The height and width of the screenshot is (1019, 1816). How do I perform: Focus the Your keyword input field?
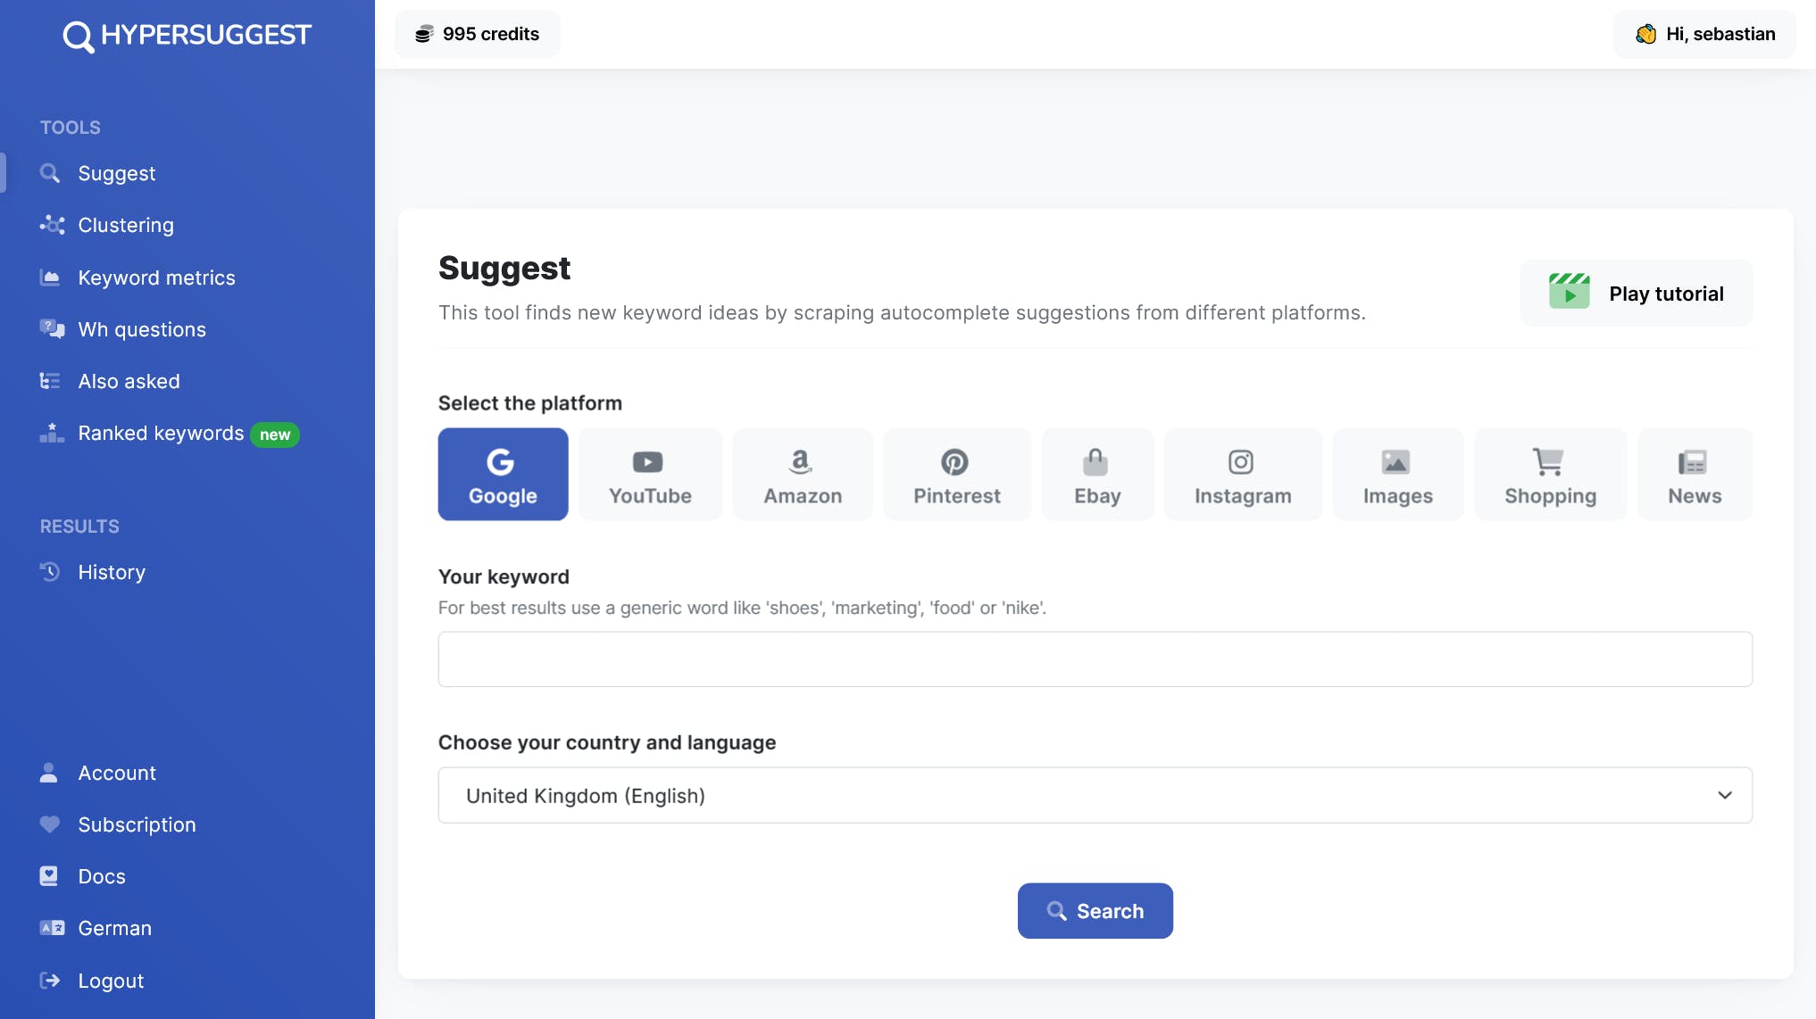tap(1095, 659)
